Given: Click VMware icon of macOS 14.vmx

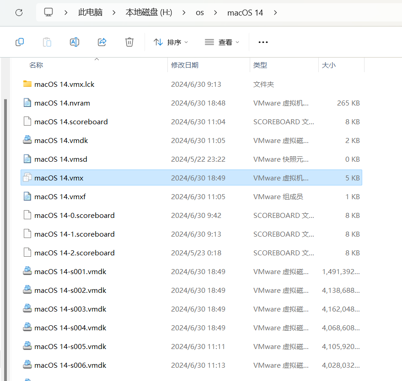Looking at the screenshot, I should click(x=27, y=177).
